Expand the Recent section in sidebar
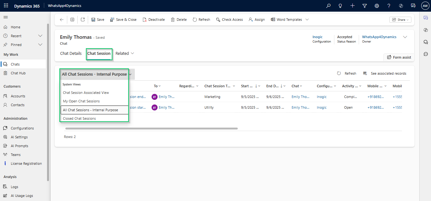This screenshot has height=201, width=431. (x=40, y=36)
